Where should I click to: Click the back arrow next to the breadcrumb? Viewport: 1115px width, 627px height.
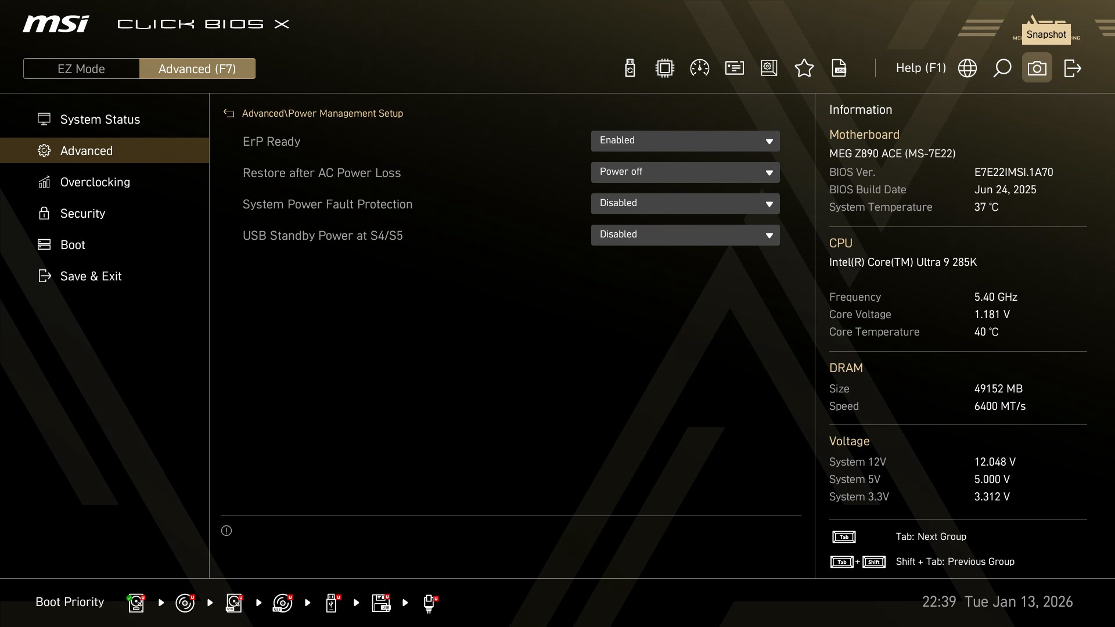[x=229, y=114]
